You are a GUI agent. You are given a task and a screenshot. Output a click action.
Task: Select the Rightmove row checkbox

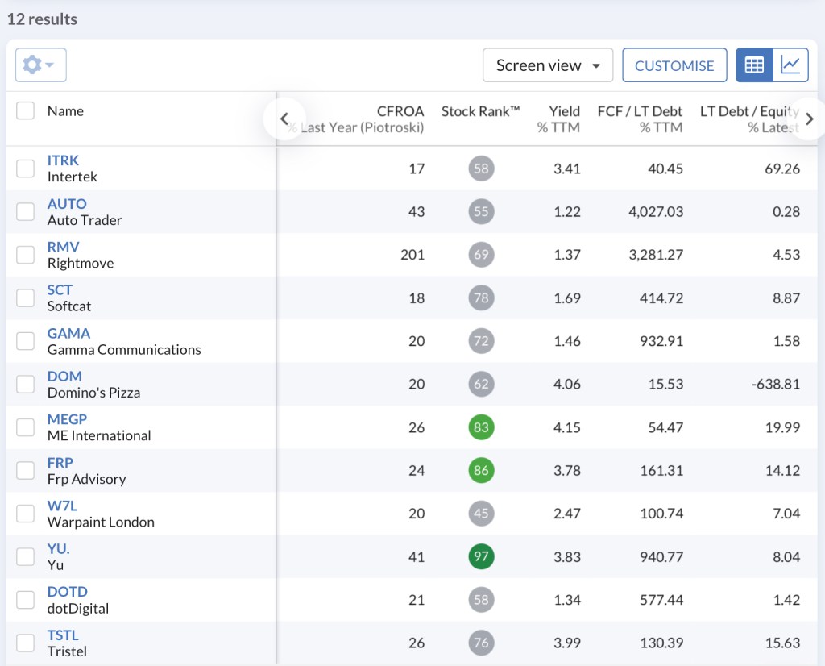[26, 255]
